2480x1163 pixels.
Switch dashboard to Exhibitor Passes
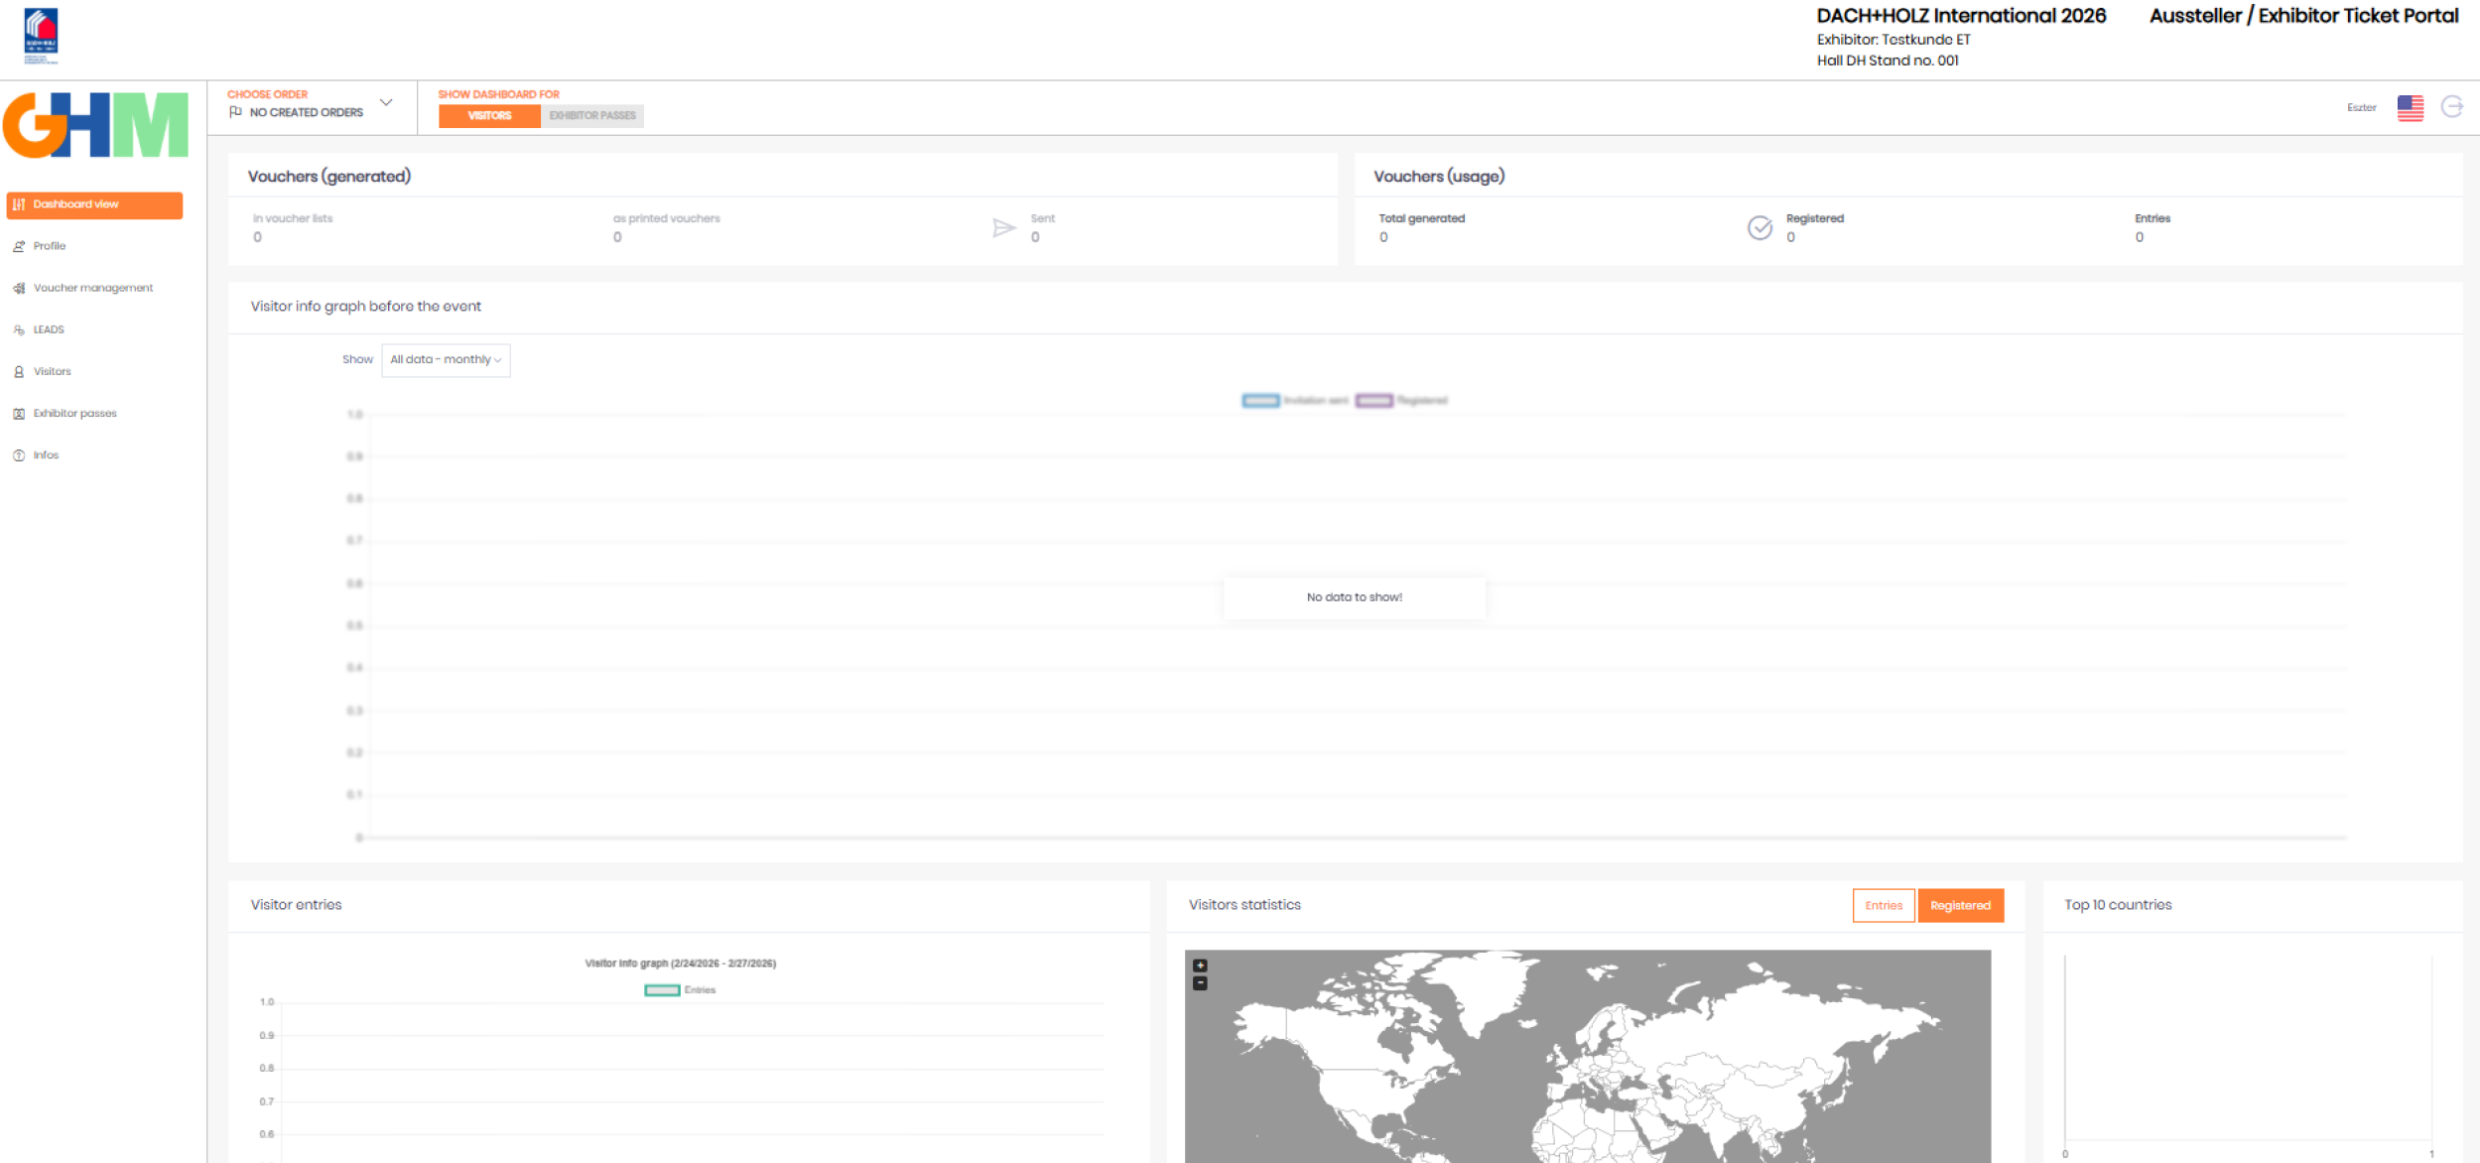coord(592,116)
